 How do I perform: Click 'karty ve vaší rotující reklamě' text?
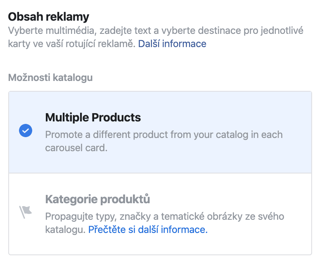coord(71,44)
